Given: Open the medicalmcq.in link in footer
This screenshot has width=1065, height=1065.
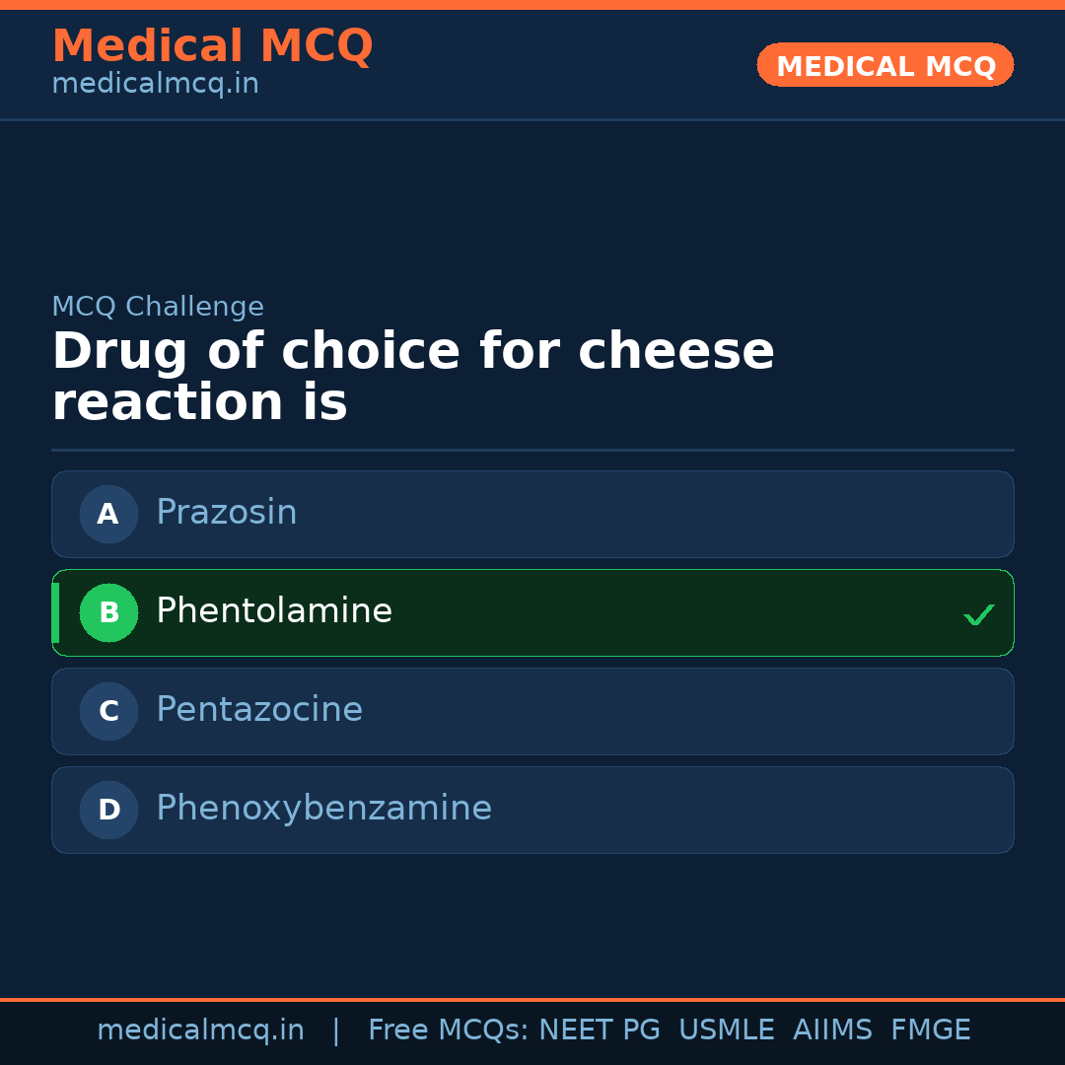Looking at the screenshot, I should point(200,1030).
